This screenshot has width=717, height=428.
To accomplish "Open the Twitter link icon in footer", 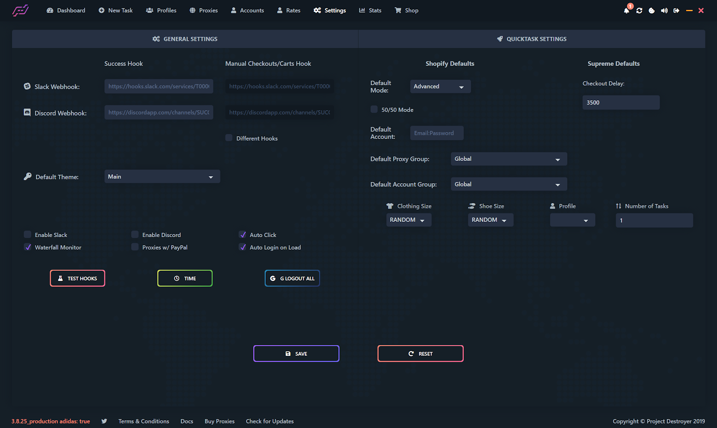I will pyautogui.click(x=104, y=421).
